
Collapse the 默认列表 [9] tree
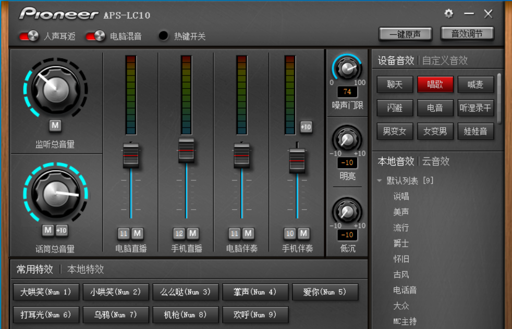[x=380, y=180]
